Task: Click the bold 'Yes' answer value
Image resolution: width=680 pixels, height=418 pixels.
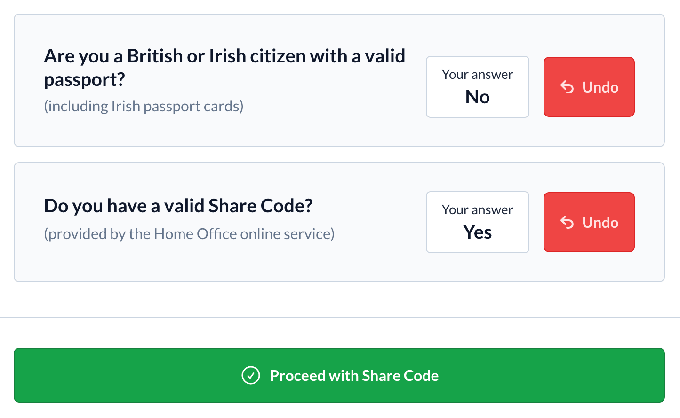Action: (478, 232)
